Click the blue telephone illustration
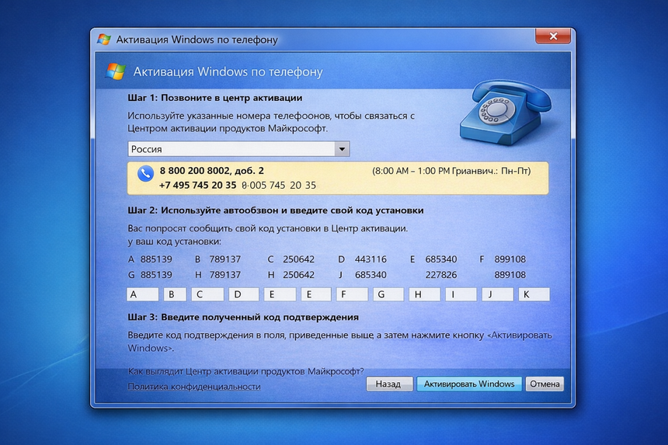This screenshot has width=668, height=445. click(x=505, y=113)
